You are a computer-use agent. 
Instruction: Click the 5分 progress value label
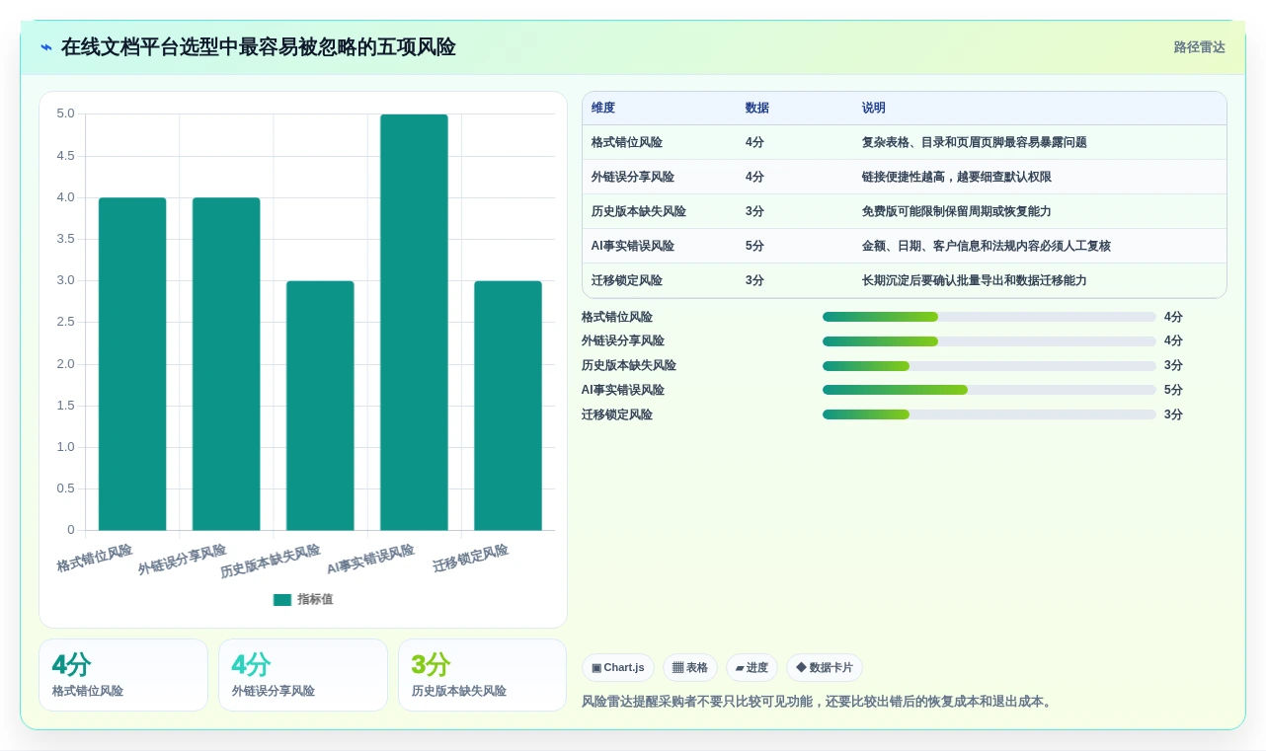[1173, 390]
